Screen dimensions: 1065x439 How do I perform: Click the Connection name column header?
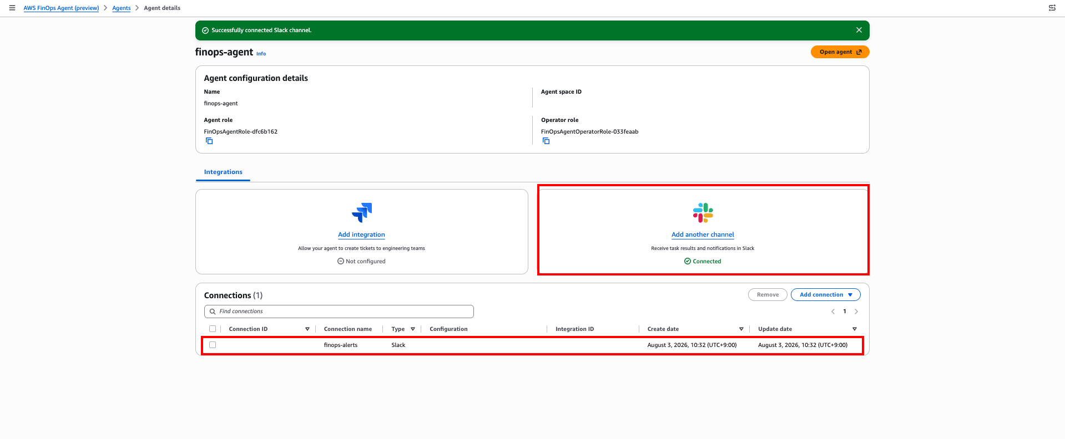pos(348,329)
